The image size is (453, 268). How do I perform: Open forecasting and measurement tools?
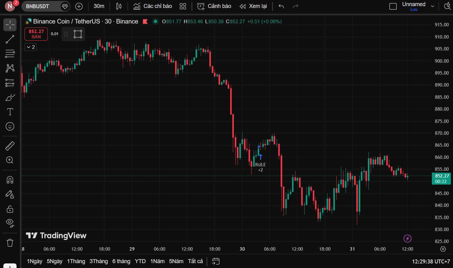click(x=10, y=83)
